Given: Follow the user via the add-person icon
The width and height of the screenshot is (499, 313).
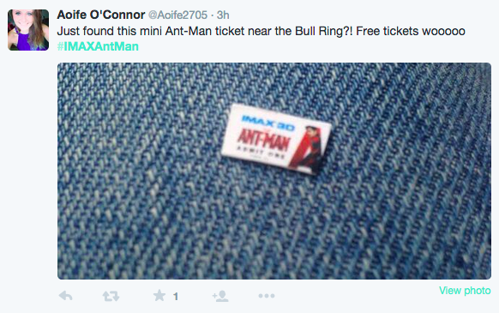Looking at the screenshot, I should pos(220,296).
